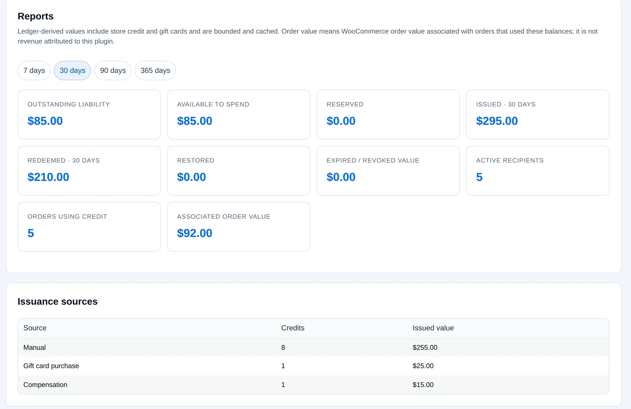Switch to the 365 days range
This screenshot has width=631, height=409.
click(x=155, y=71)
